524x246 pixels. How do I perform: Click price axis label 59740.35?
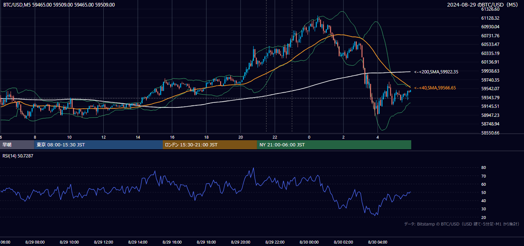490,80
